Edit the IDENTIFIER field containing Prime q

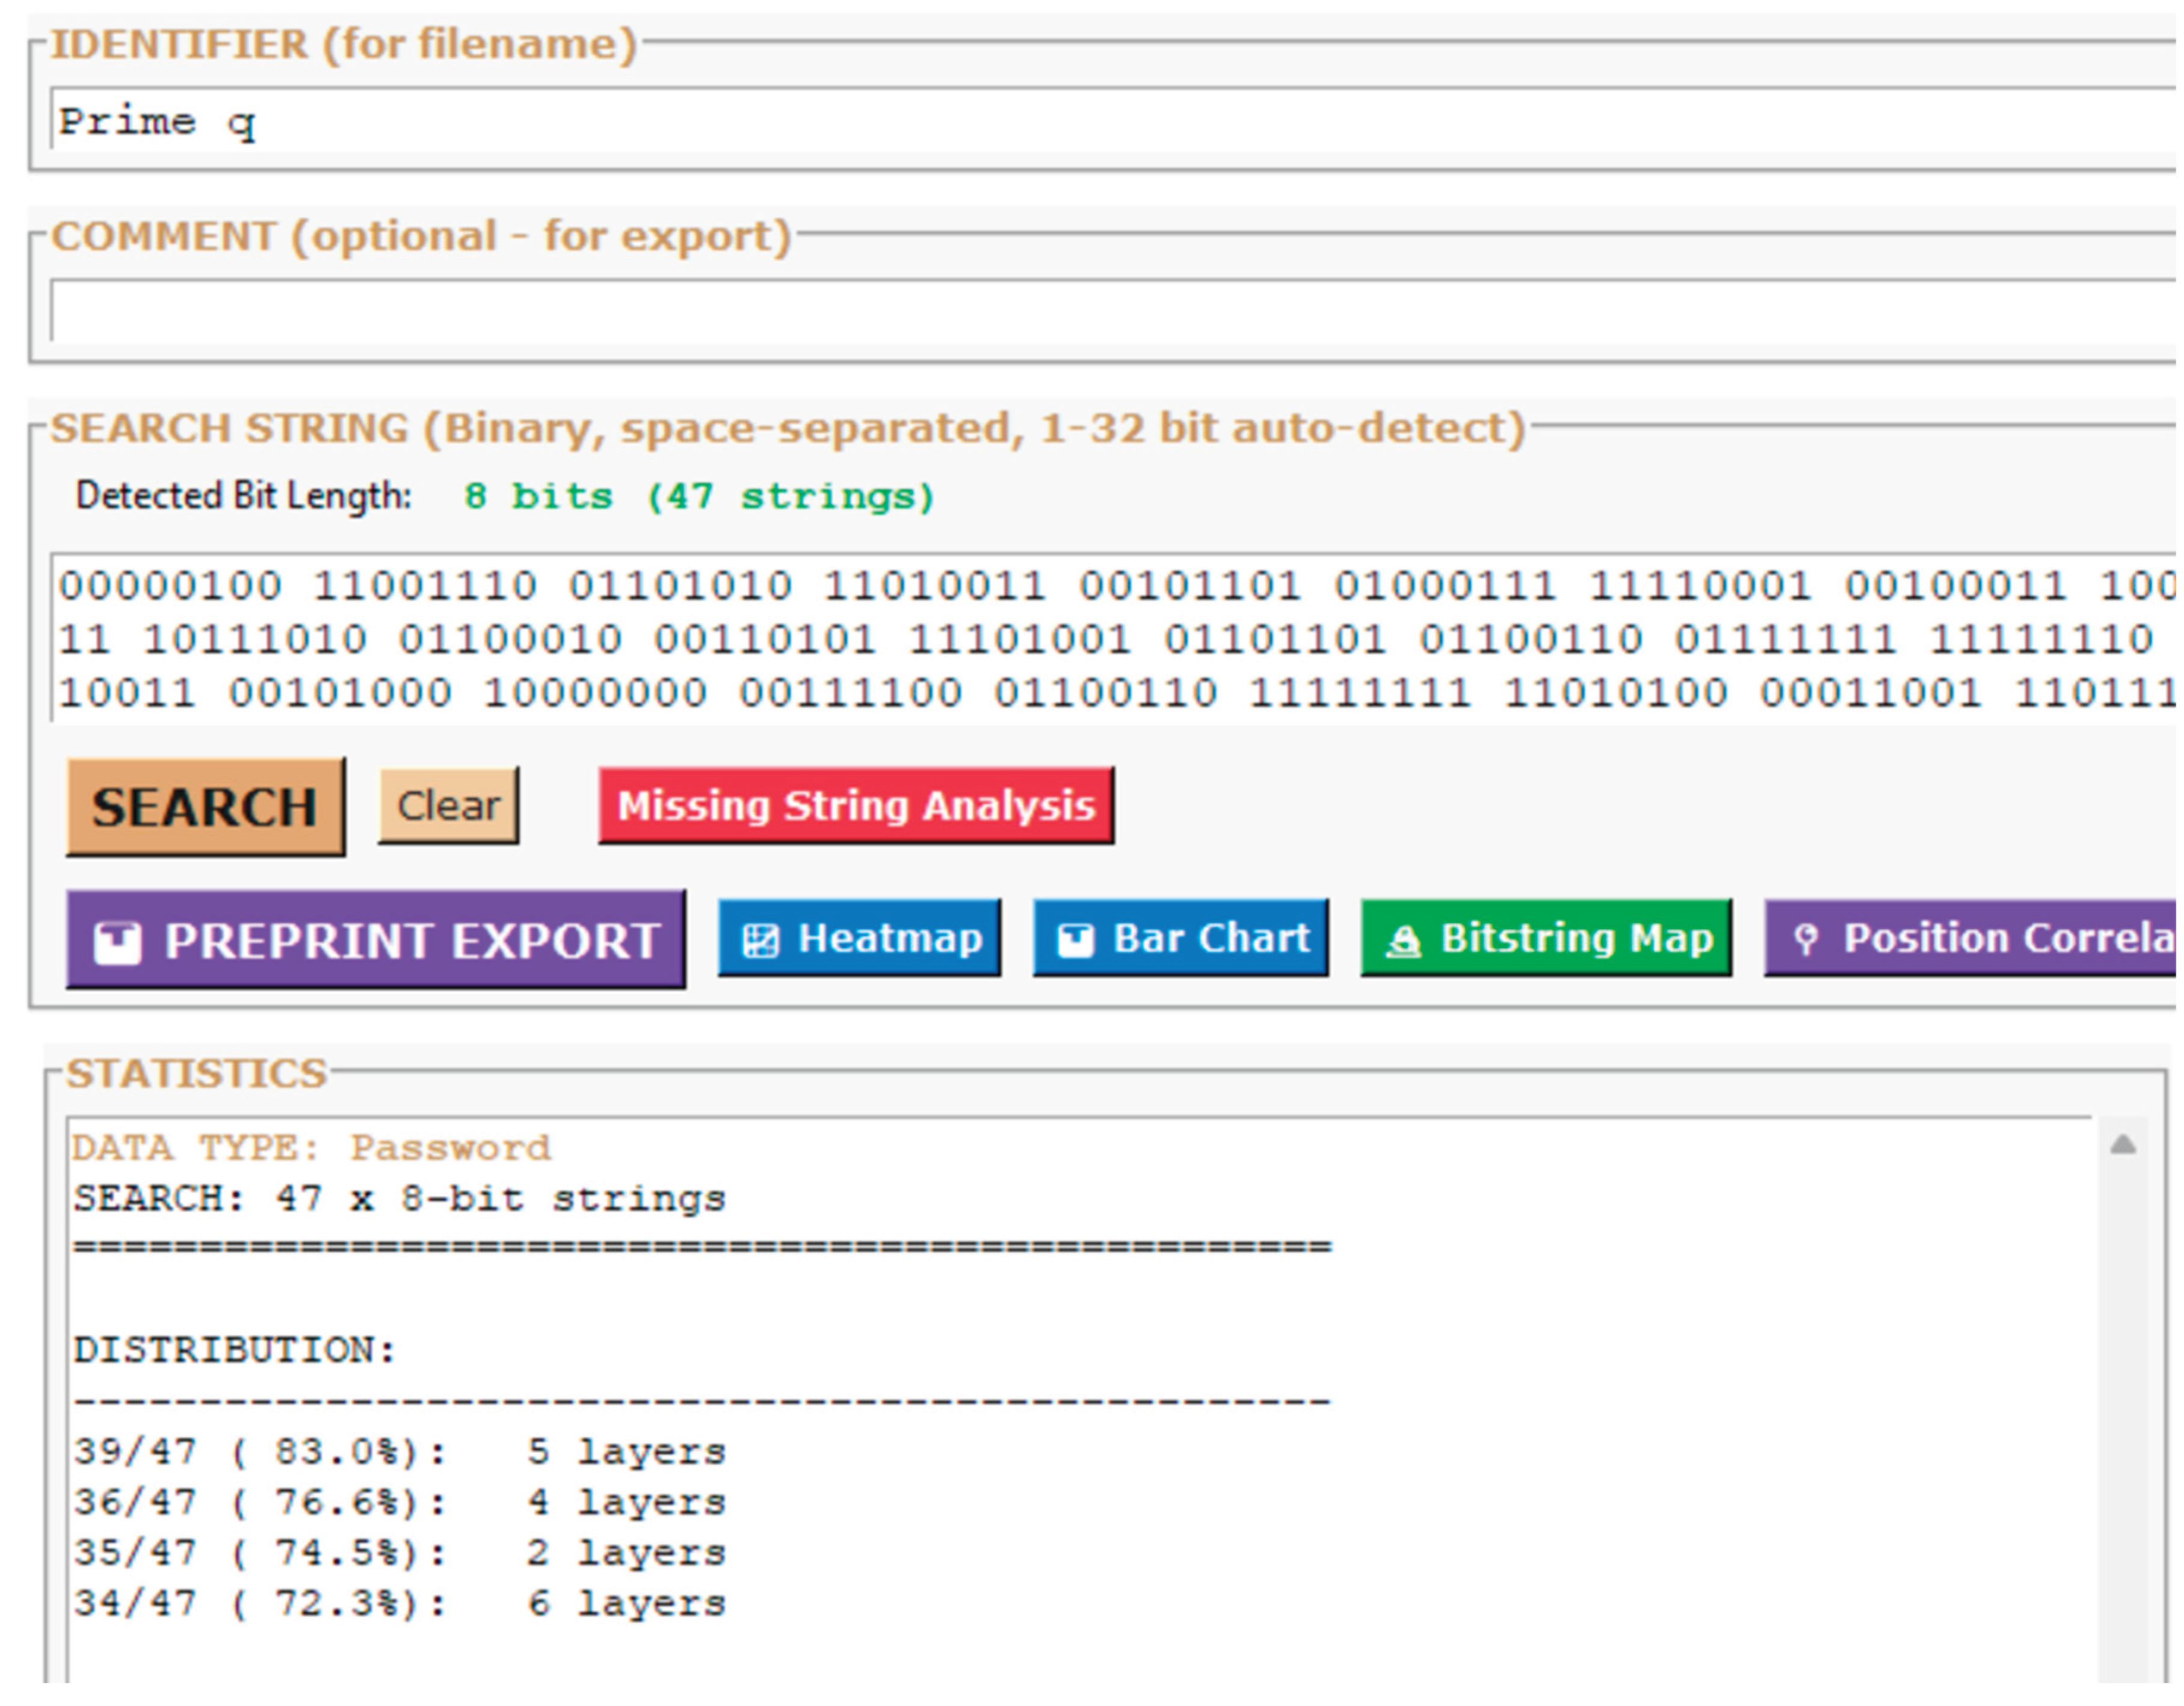(x=600, y=122)
